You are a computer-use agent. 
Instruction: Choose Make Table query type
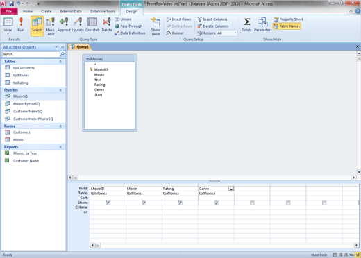50,26
